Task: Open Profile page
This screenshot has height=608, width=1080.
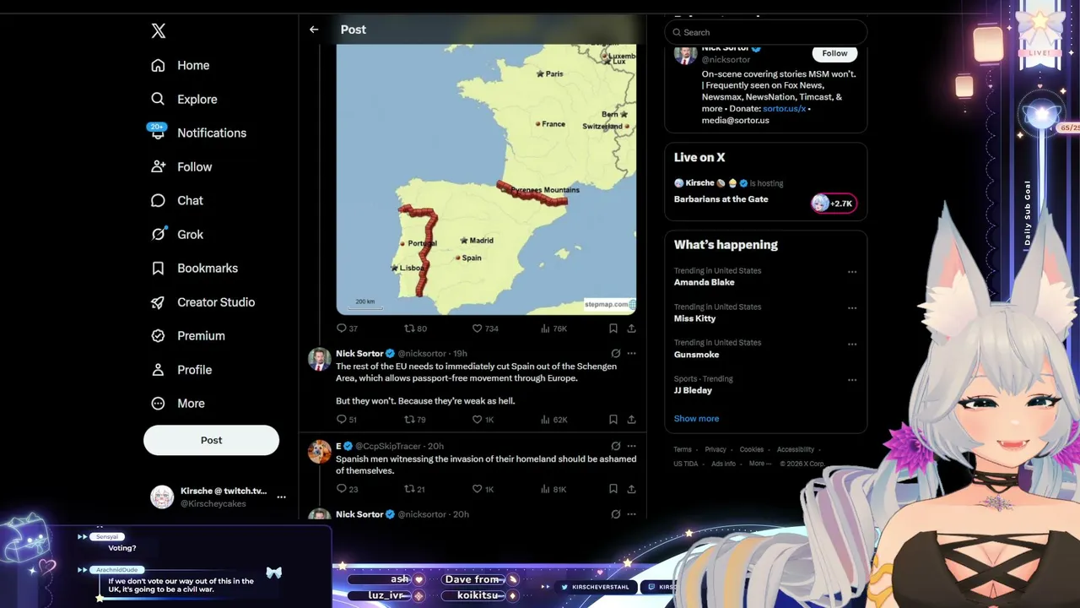Action: pyautogui.click(x=181, y=370)
